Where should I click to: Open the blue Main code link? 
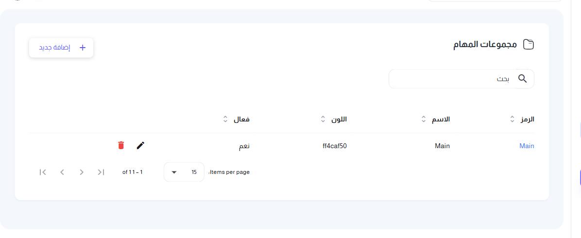[527, 146]
